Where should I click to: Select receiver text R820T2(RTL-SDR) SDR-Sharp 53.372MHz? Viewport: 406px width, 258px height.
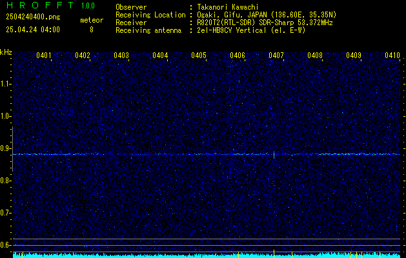[x=265, y=23]
